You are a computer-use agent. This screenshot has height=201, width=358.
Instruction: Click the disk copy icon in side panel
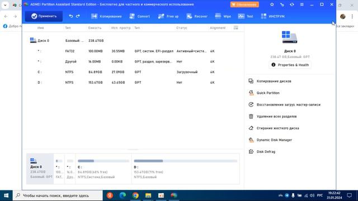[x=251, y=81]
